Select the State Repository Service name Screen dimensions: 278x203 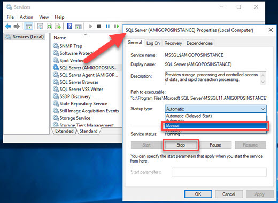tap(83, 103)
